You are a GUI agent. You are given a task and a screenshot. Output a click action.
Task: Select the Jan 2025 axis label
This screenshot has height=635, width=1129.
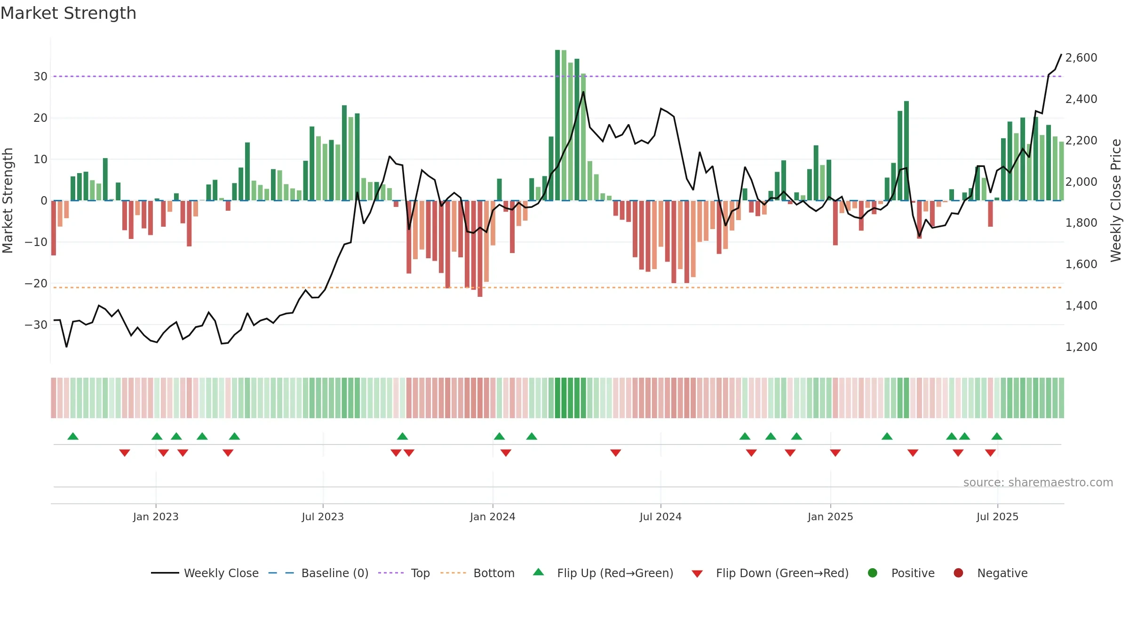click(830, 517)
